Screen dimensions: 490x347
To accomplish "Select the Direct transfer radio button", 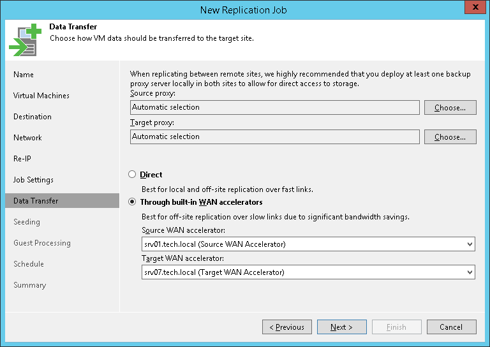I will [132, 174].
